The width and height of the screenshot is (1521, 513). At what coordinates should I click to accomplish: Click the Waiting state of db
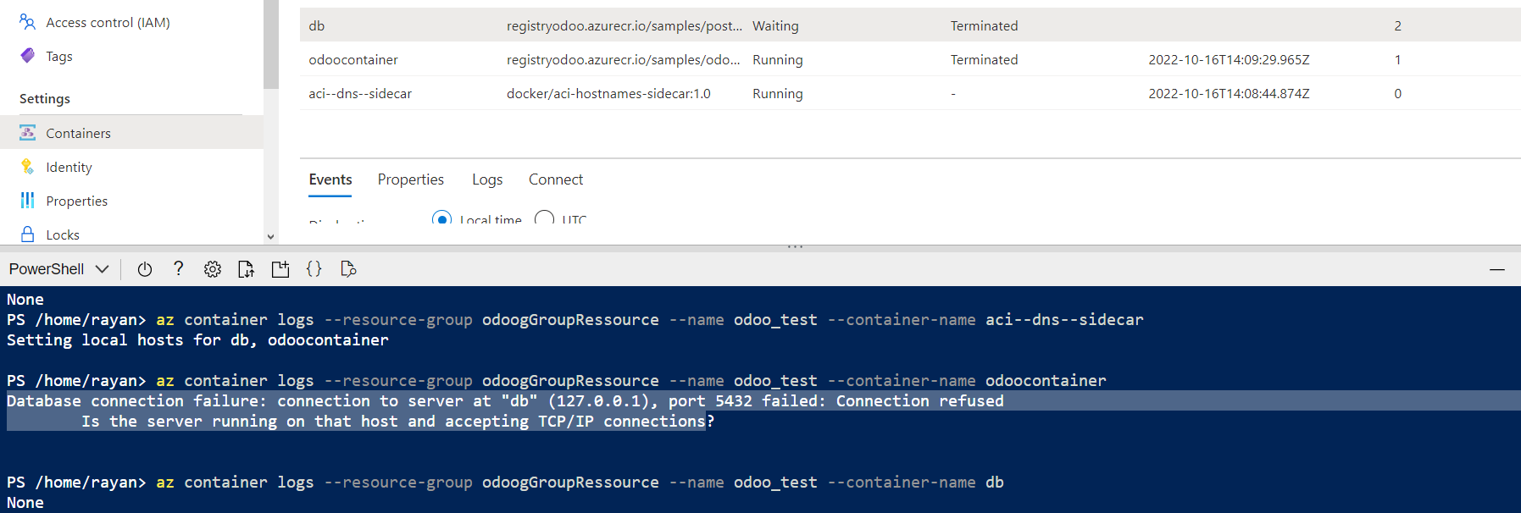click(x=775, y=25)
